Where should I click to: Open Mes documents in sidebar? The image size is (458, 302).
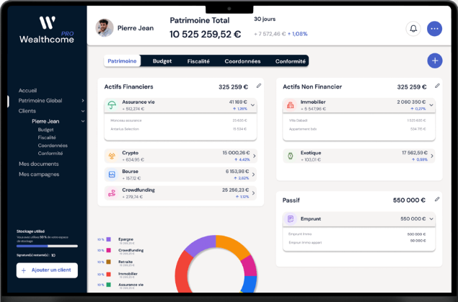pyautogui.click(x=39, y=164)
